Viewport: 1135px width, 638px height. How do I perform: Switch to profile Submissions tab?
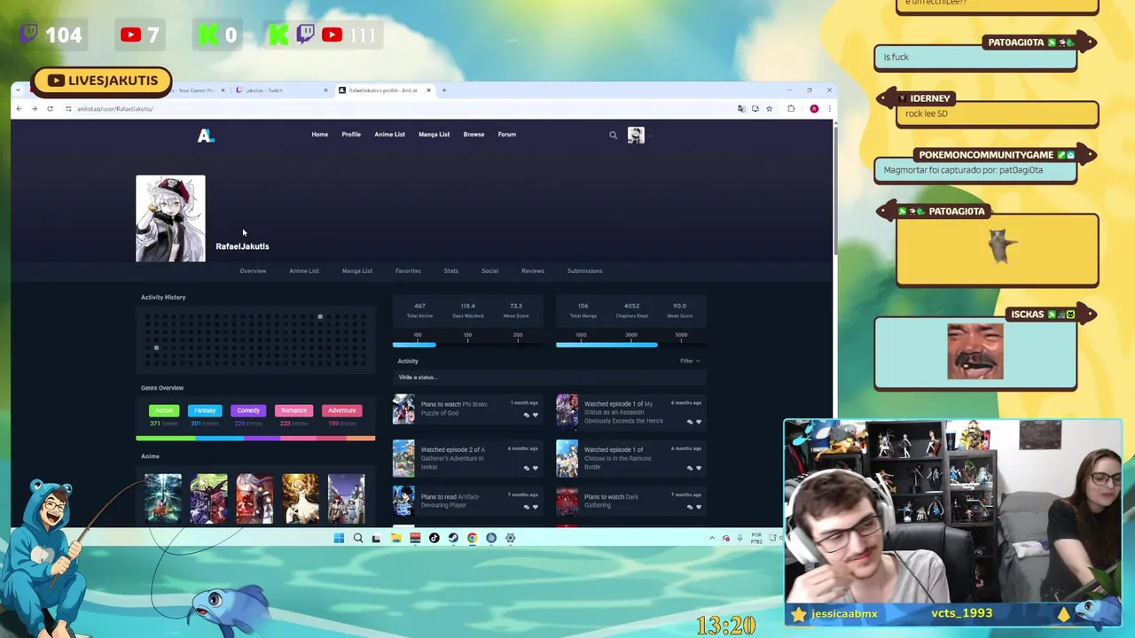[x=584, y=271]
